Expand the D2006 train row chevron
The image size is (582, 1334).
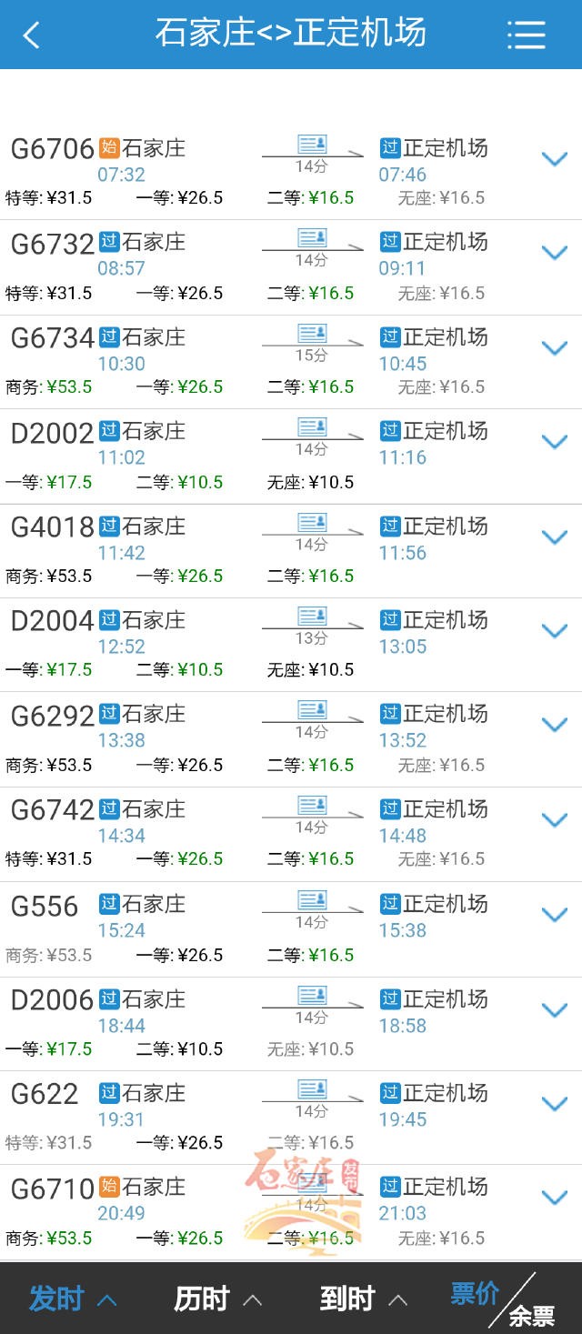pyautogui.click(x=554, y=1010)
